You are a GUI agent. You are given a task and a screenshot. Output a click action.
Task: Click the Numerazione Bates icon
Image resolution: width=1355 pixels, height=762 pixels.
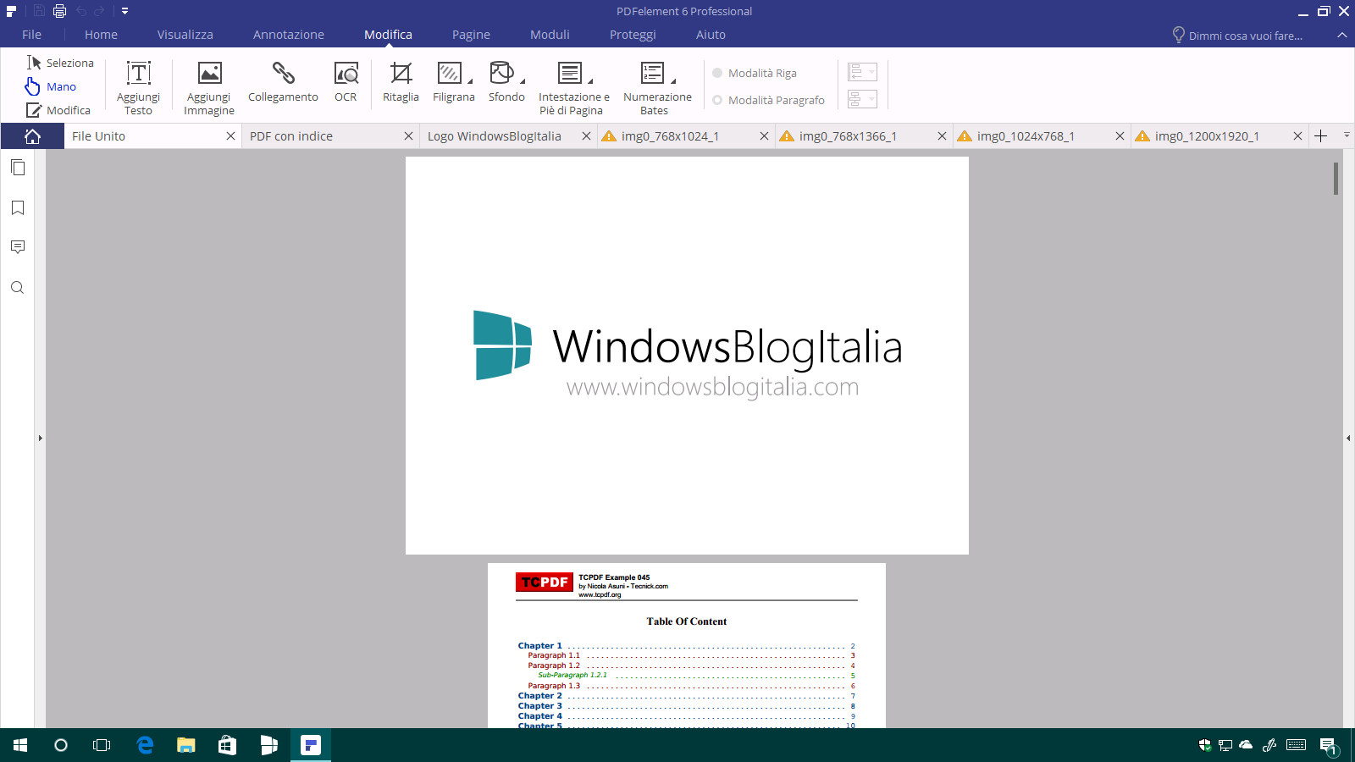[x=652, y=73]
